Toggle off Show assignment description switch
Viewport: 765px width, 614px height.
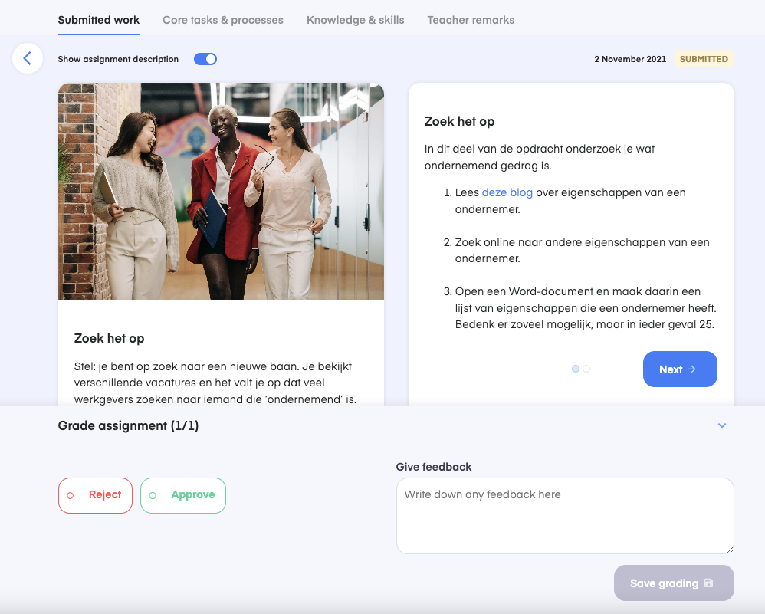coord(205,59)
